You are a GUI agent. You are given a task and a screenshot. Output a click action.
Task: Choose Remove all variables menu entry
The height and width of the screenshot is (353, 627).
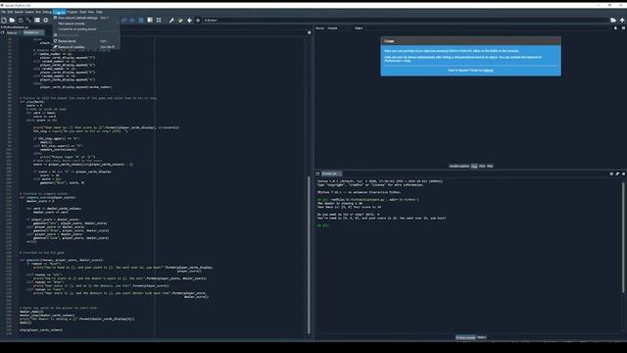point(86,47)
